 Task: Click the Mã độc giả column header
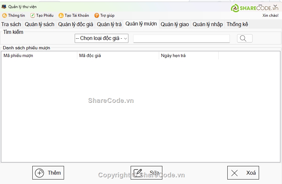(118, 56)
